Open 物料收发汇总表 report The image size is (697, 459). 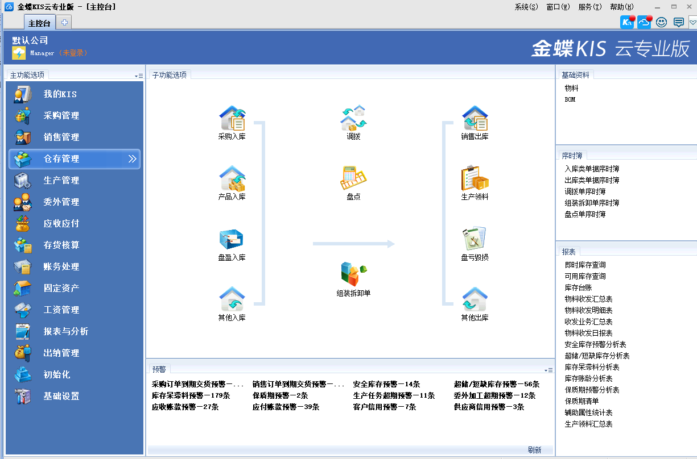(588, 299)
